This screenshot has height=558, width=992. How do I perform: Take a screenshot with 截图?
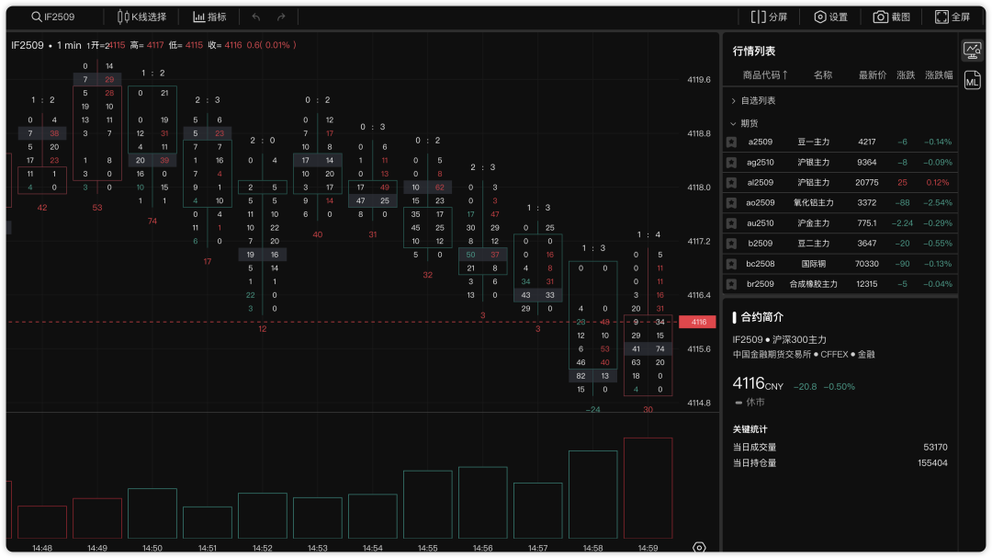click(891, 17)
